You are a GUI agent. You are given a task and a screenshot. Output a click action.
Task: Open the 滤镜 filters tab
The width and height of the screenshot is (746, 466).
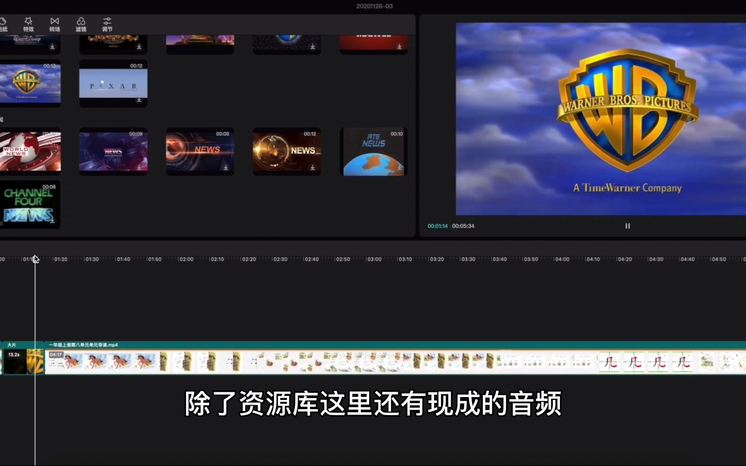pos(81,24)
